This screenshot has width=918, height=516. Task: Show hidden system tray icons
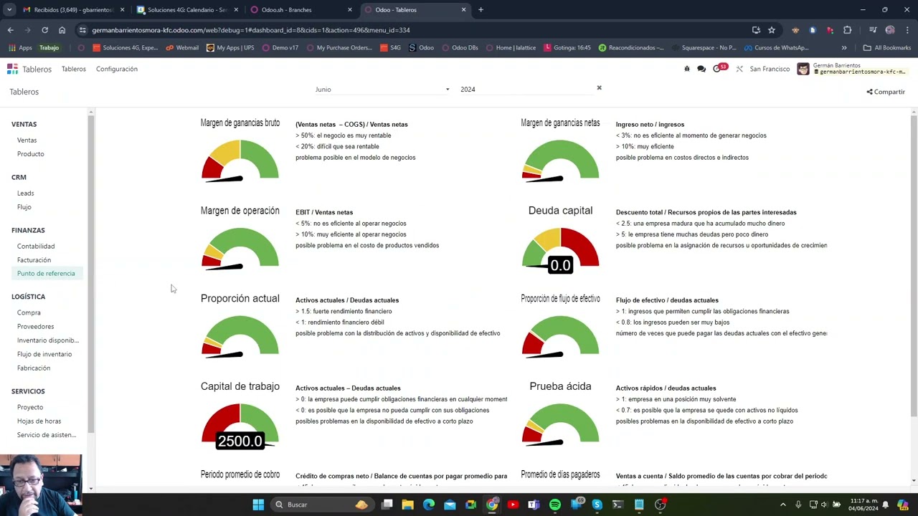pos(783,505)
